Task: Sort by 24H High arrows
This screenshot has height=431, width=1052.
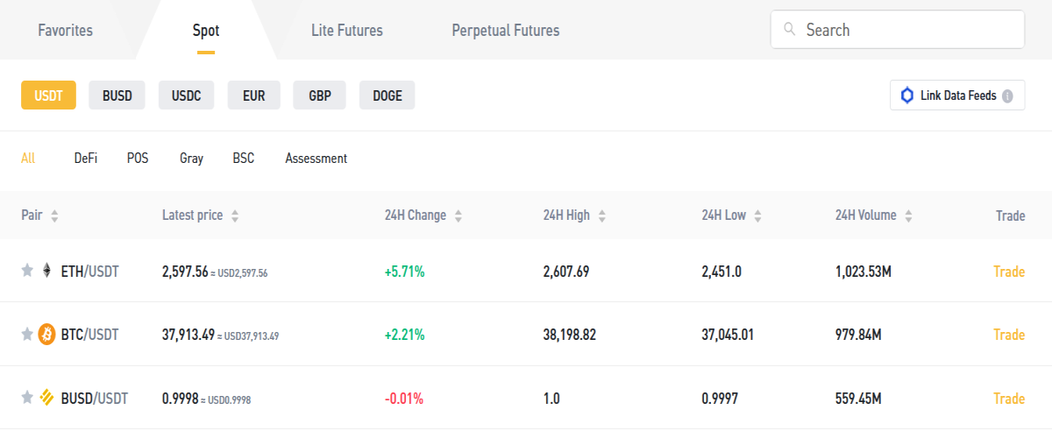Action: click(601, 215)
